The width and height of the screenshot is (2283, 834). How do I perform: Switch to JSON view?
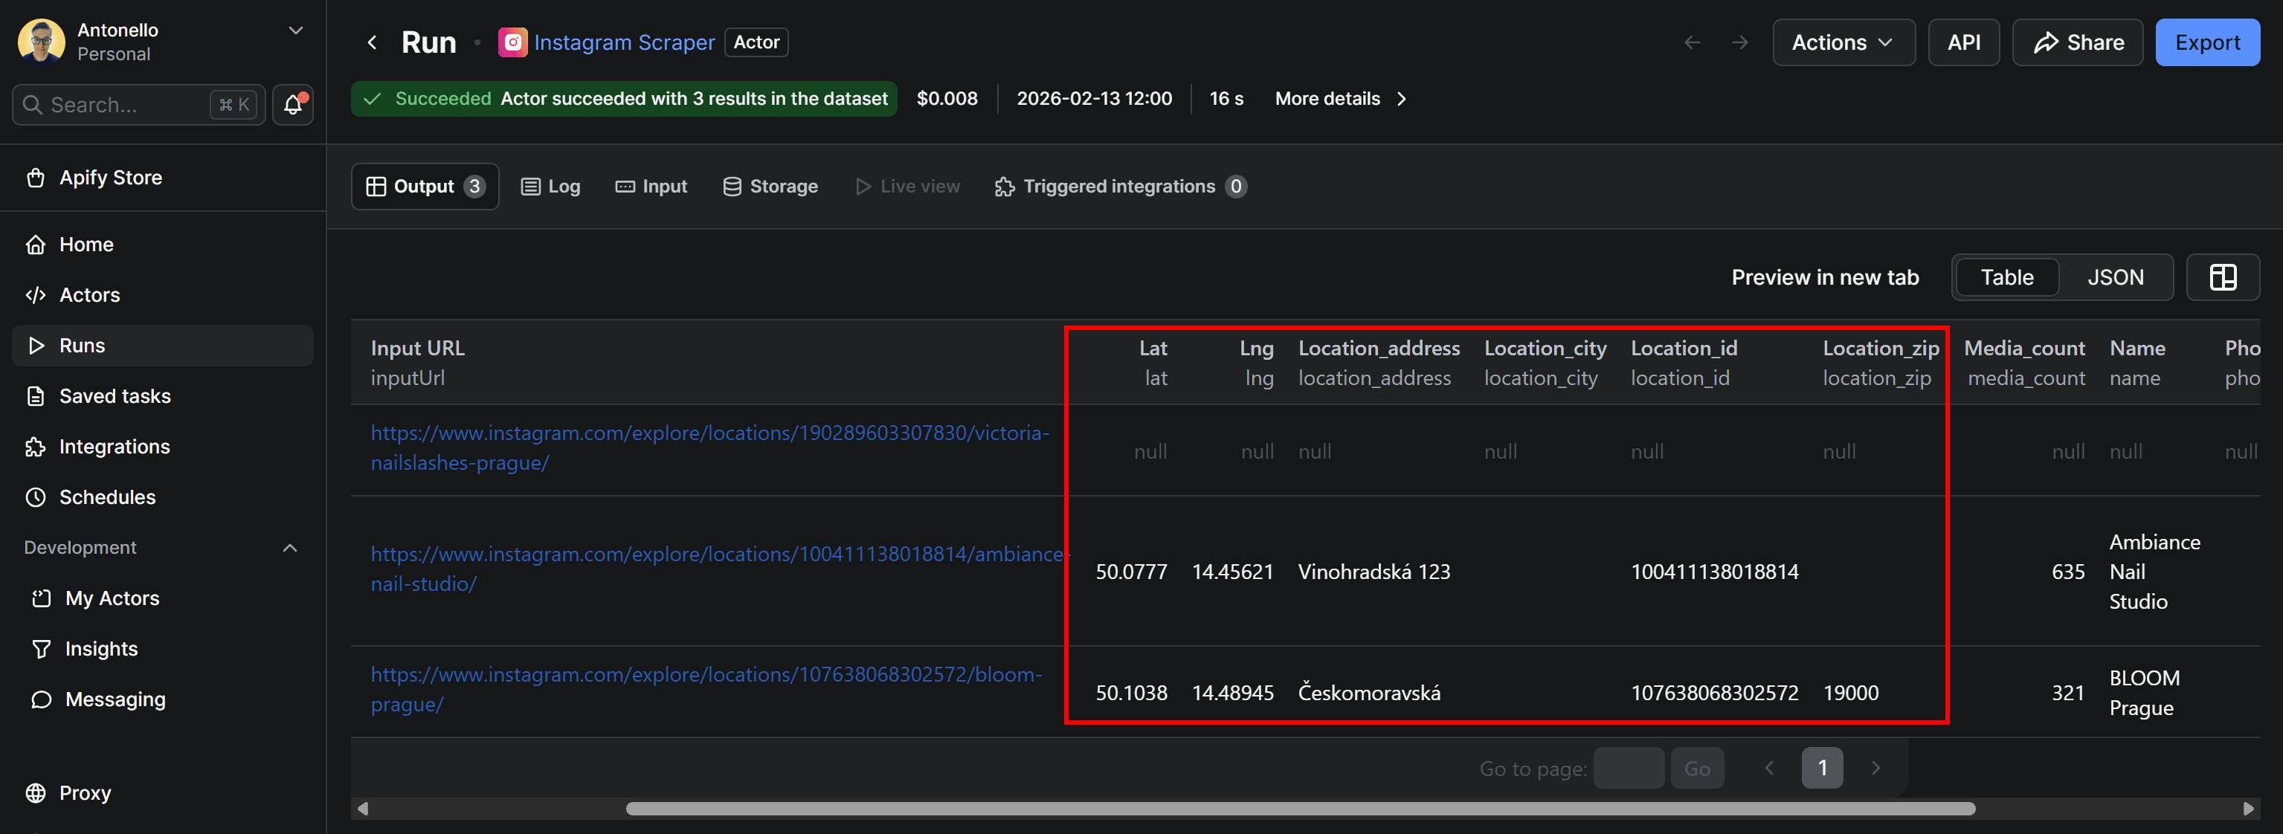click(x=2116, y=277)
